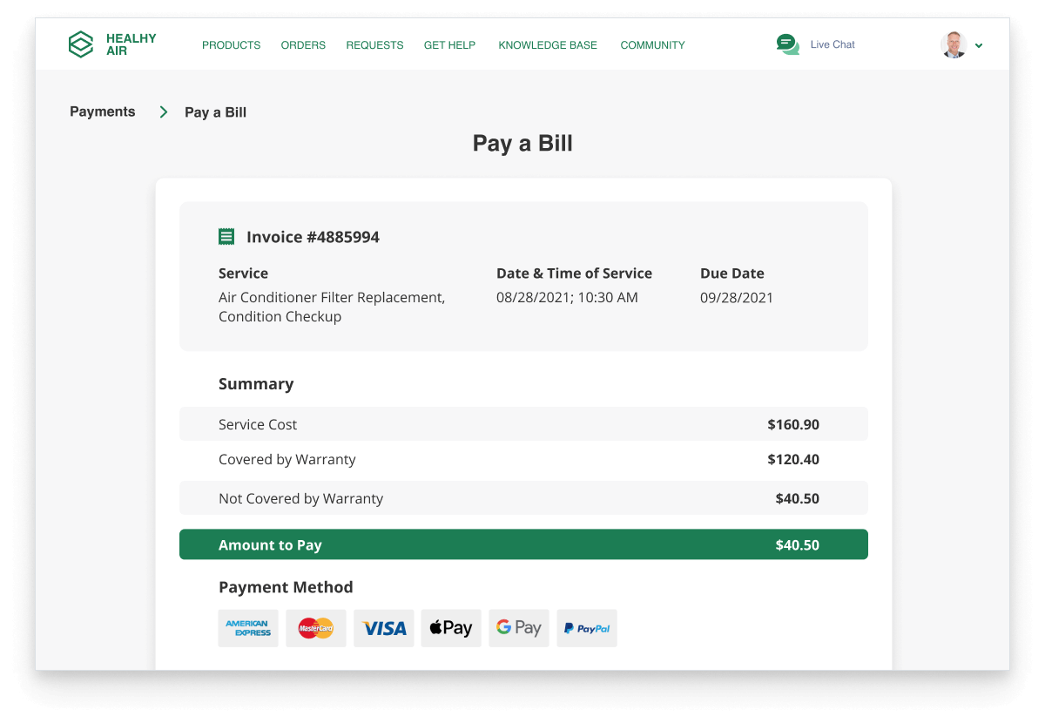Image resolution: width=1045 pixels, height=723 pixels.
Task: Visit the Community page
Action: (652, 45)
